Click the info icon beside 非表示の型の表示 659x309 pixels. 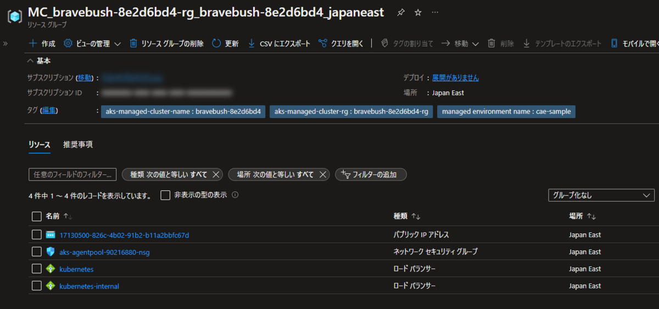235,195
